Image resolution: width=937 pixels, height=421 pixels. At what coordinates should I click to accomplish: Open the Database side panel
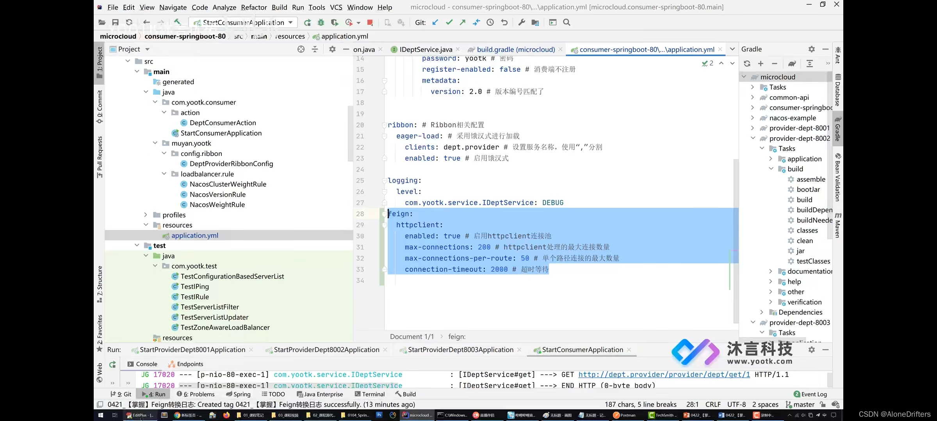[x=838, y=90]
